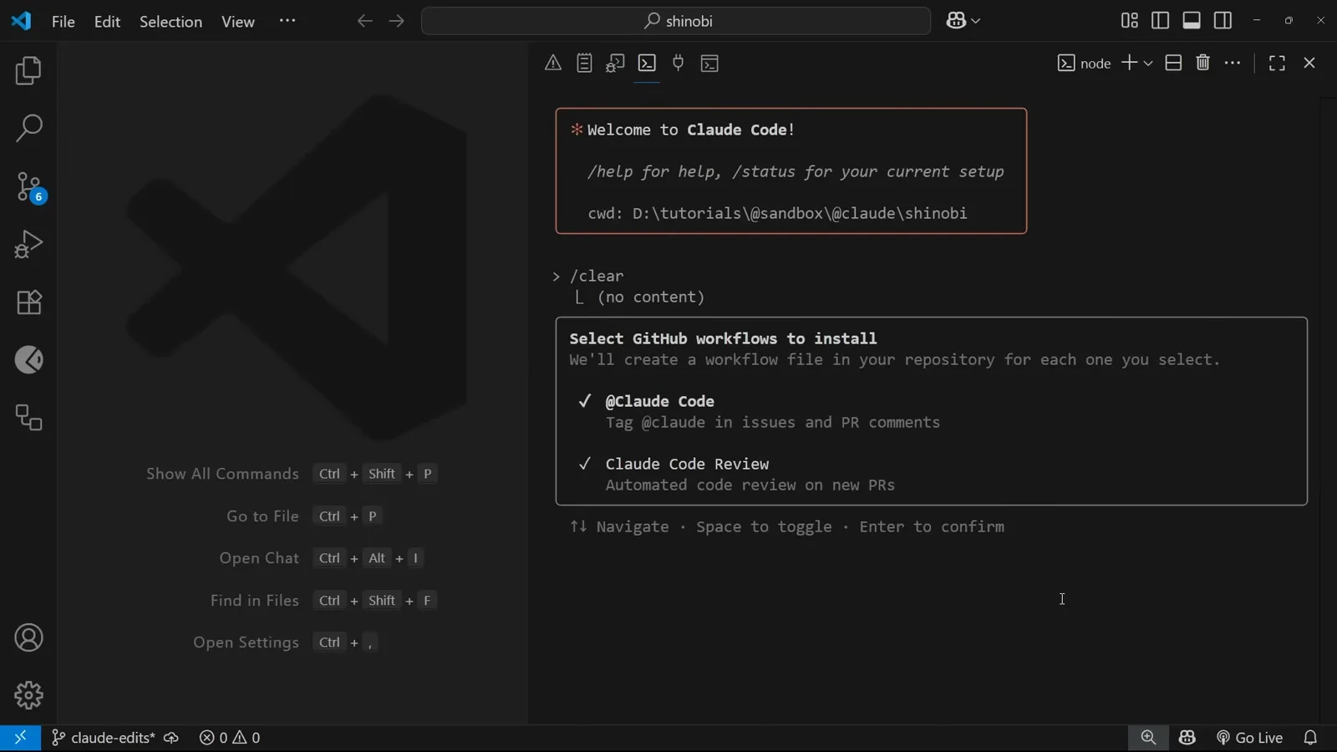
Task: Click the zoom magnifier in status bar
Action: pos(1149,738)
